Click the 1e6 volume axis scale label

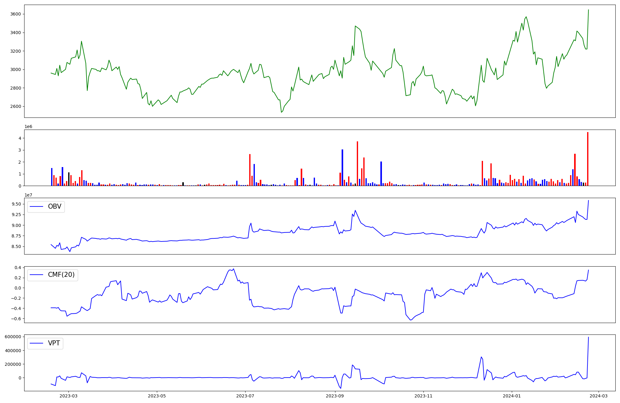pos(28,127)
